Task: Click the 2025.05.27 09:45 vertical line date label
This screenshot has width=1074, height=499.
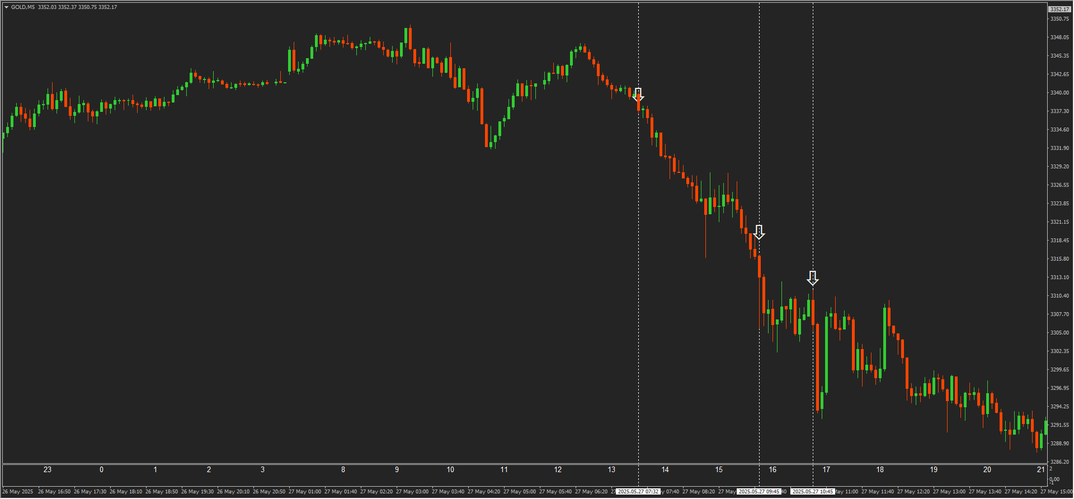Action: pos(759,492)
